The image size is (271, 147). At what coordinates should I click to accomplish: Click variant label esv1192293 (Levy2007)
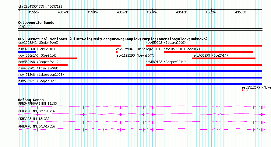135,55
